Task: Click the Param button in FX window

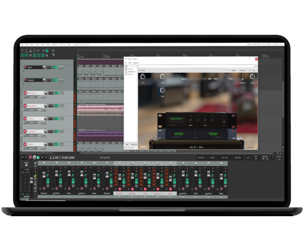Action: click(x=234, y=71)
